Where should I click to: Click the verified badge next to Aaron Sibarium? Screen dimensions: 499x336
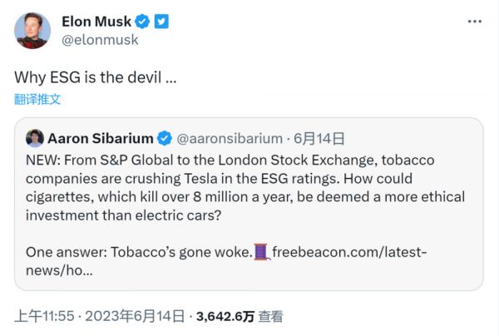(x=165, y=138)
